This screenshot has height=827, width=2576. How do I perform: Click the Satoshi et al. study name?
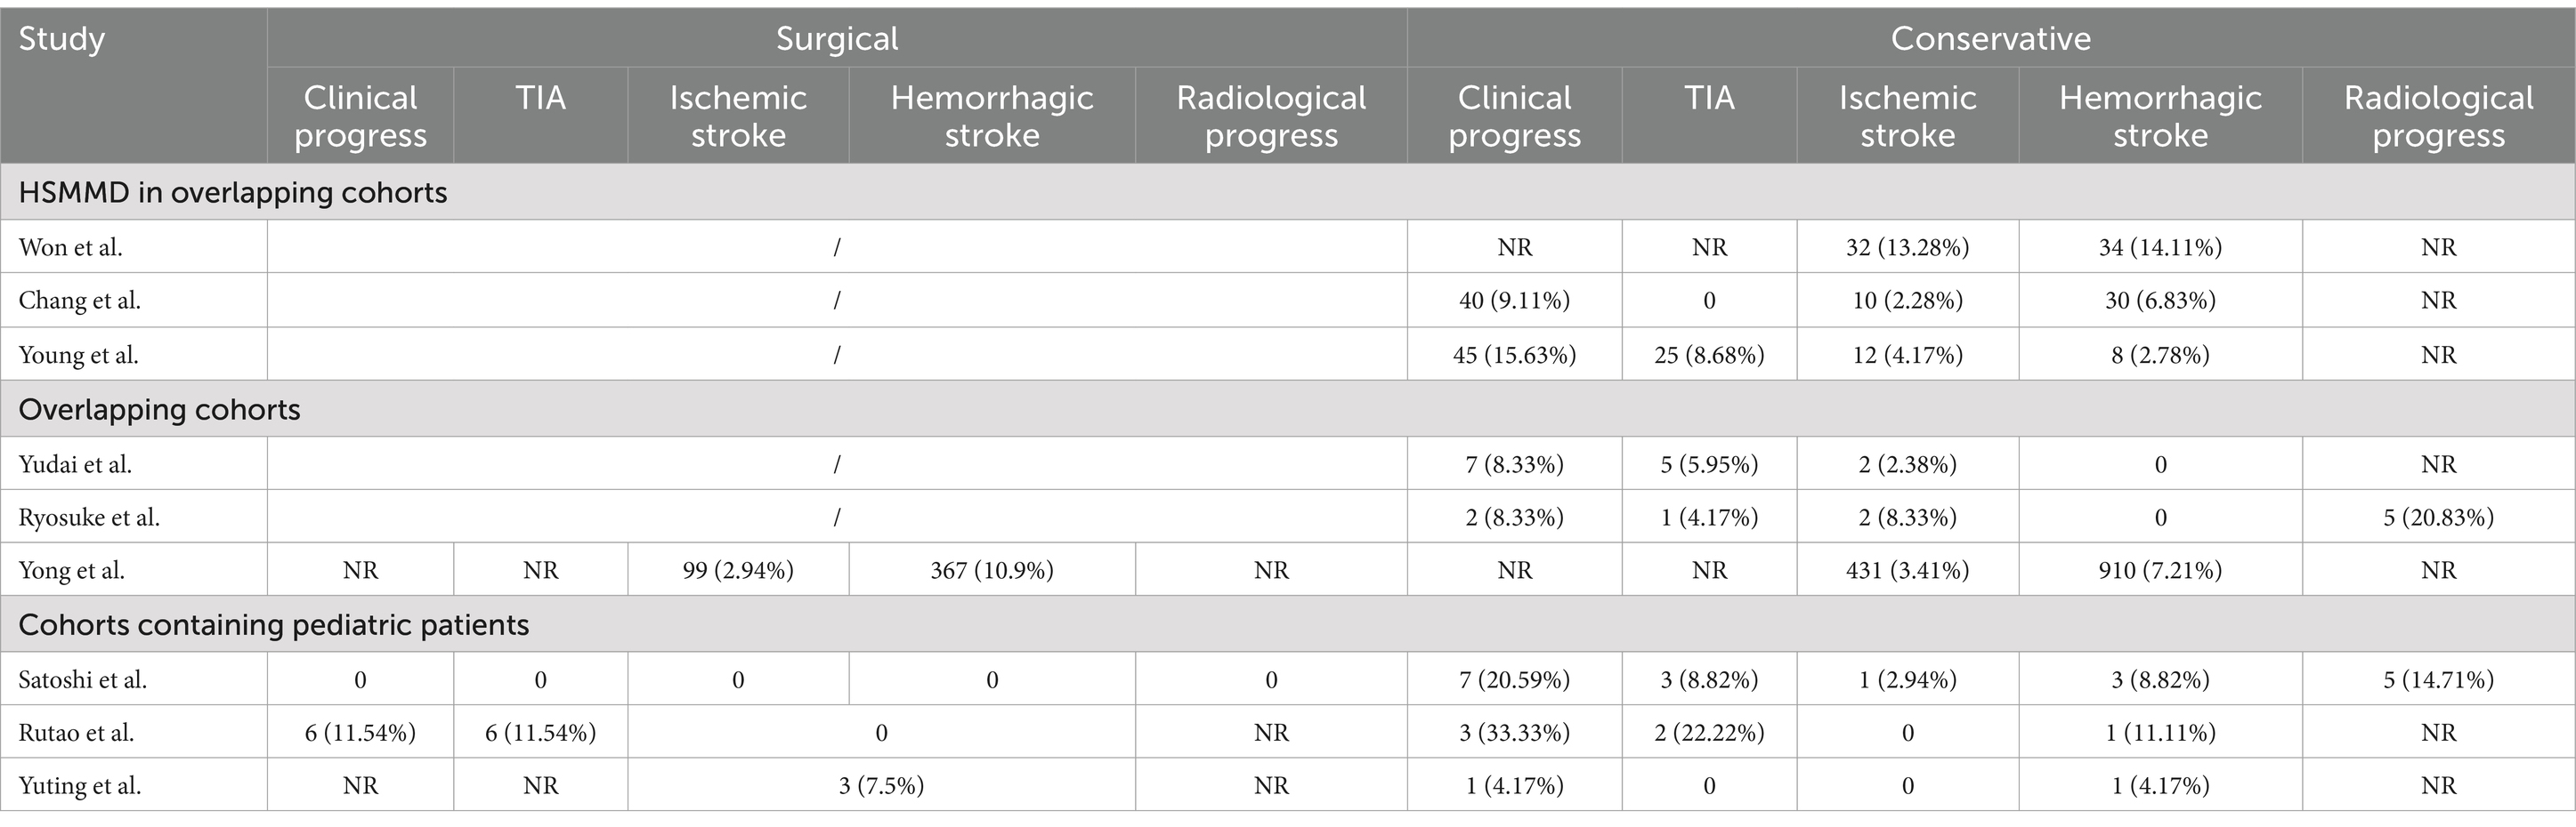coord(82,680)
